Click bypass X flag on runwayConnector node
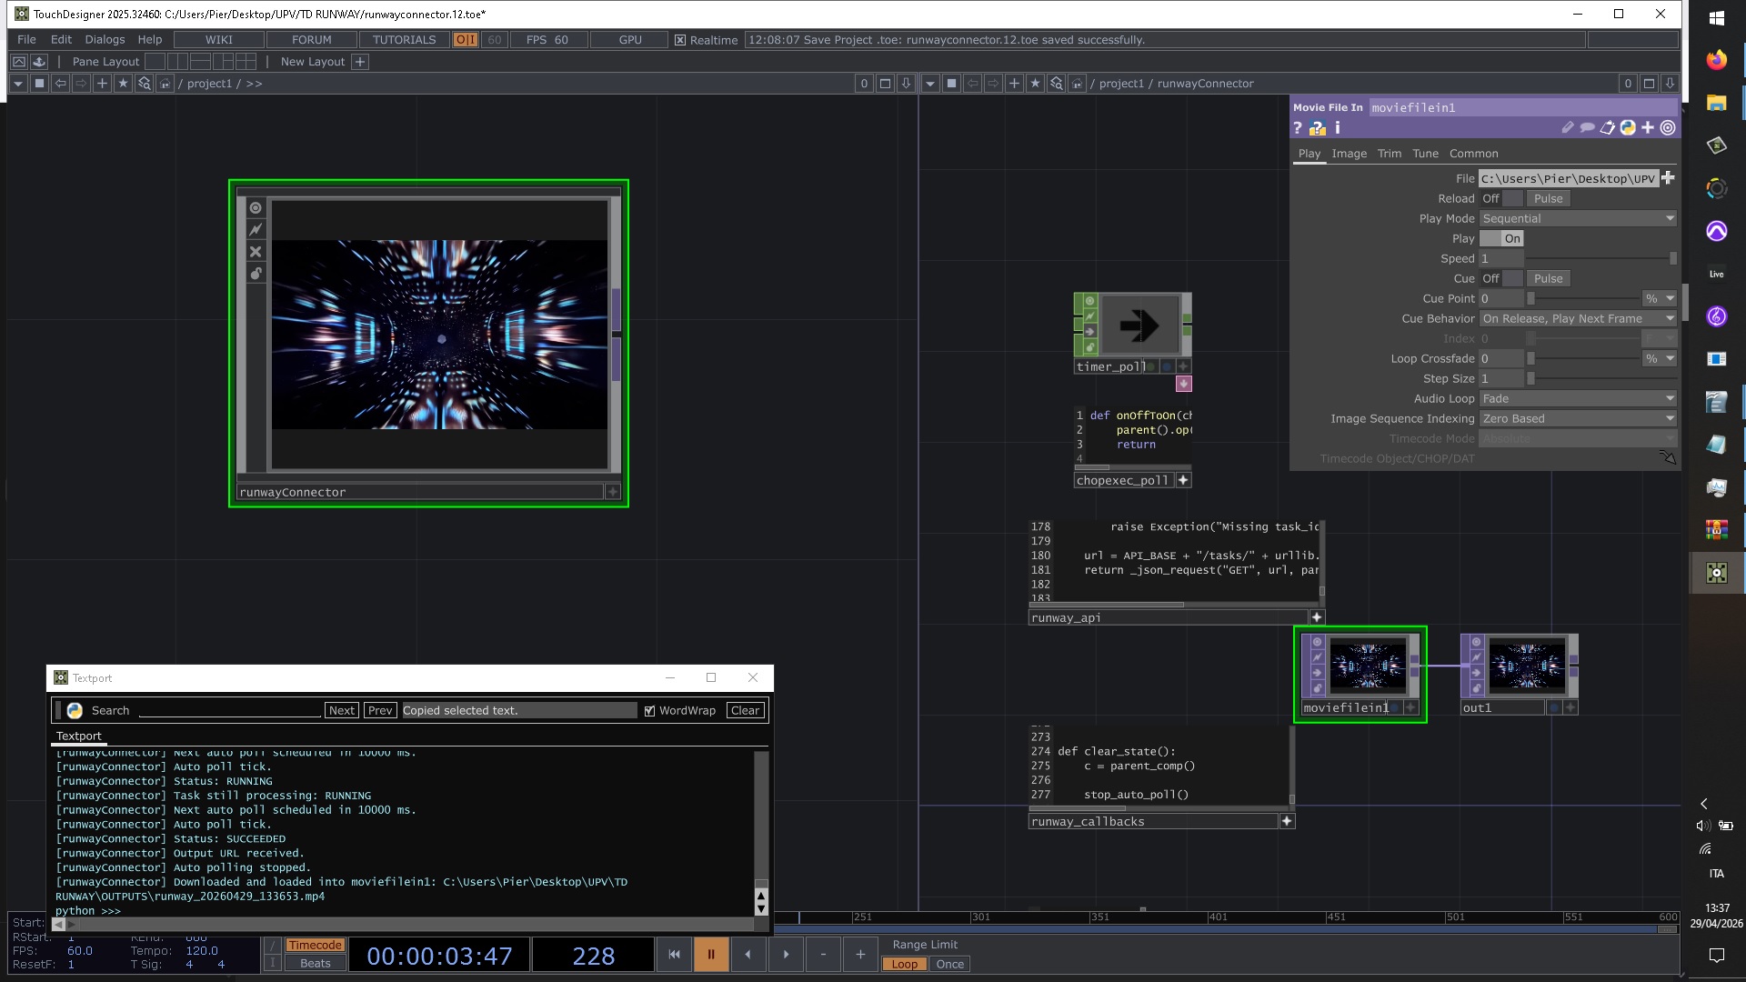Screen dimensions: 1746x982 (x=256, y=252)
